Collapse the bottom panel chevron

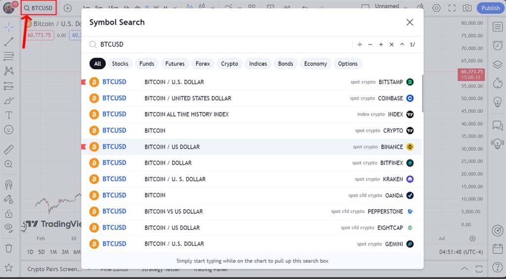pyautogui.click(x=464, y=269)
